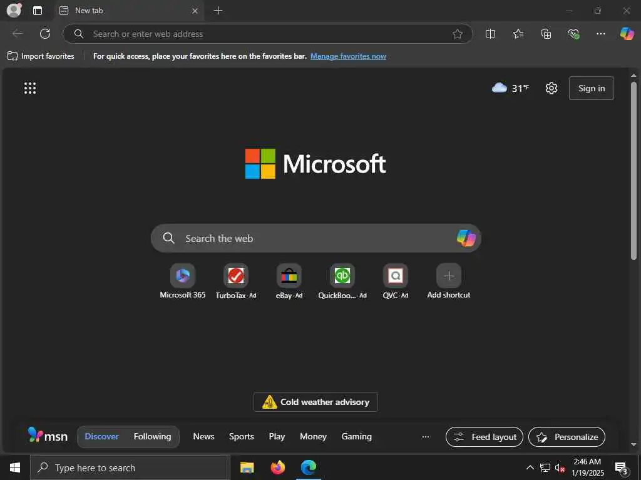Open the Edge profile avatar
The image size is (641, 480).
tap(14, 10)
